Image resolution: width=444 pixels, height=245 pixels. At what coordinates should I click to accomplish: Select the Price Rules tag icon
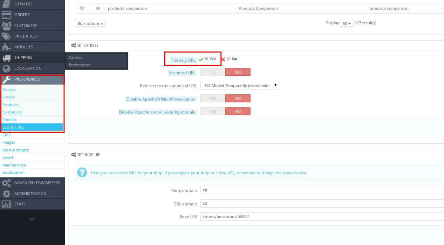tap(6, 36)
